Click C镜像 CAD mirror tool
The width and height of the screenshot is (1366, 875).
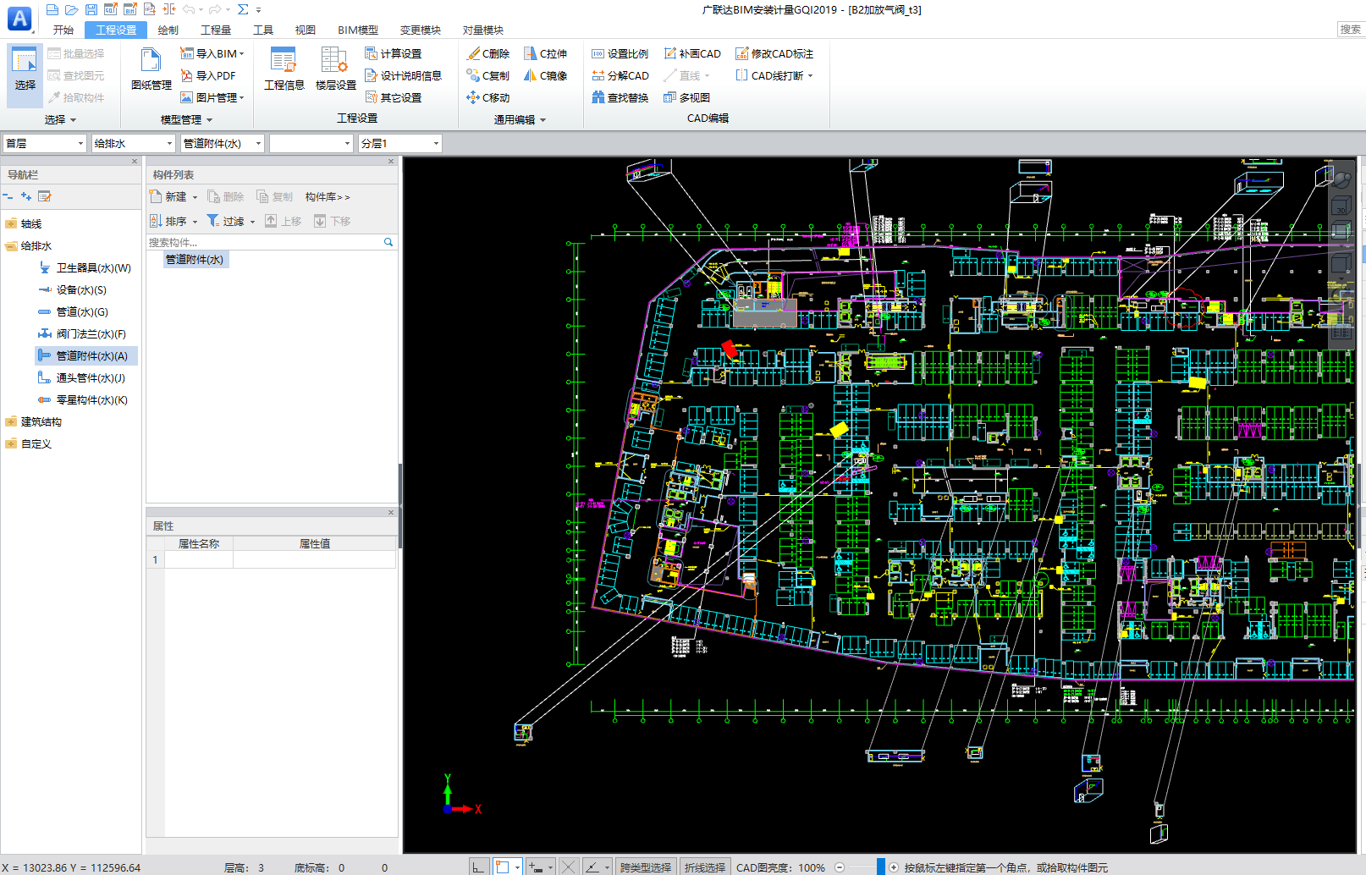click(546, 75)
